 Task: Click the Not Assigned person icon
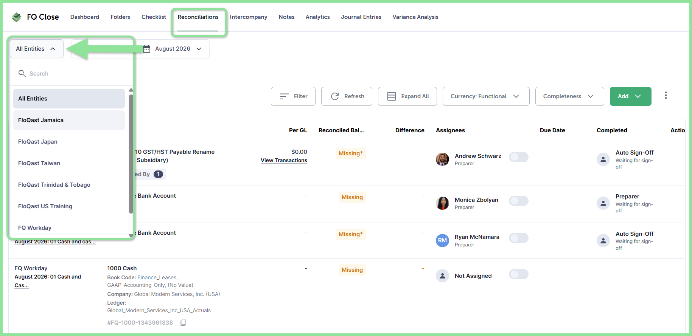click(442, 276)
